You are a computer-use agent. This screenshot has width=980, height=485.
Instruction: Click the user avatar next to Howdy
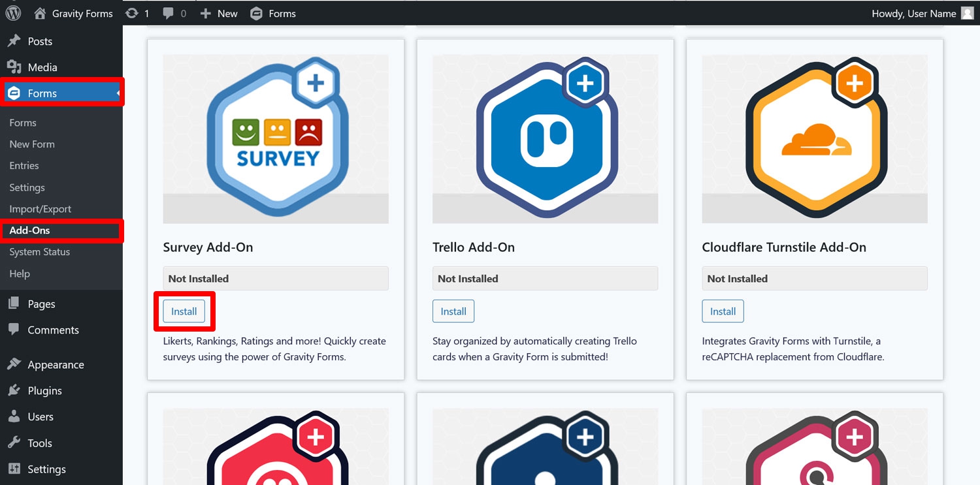pyautogui.click(x=968, y=13)
